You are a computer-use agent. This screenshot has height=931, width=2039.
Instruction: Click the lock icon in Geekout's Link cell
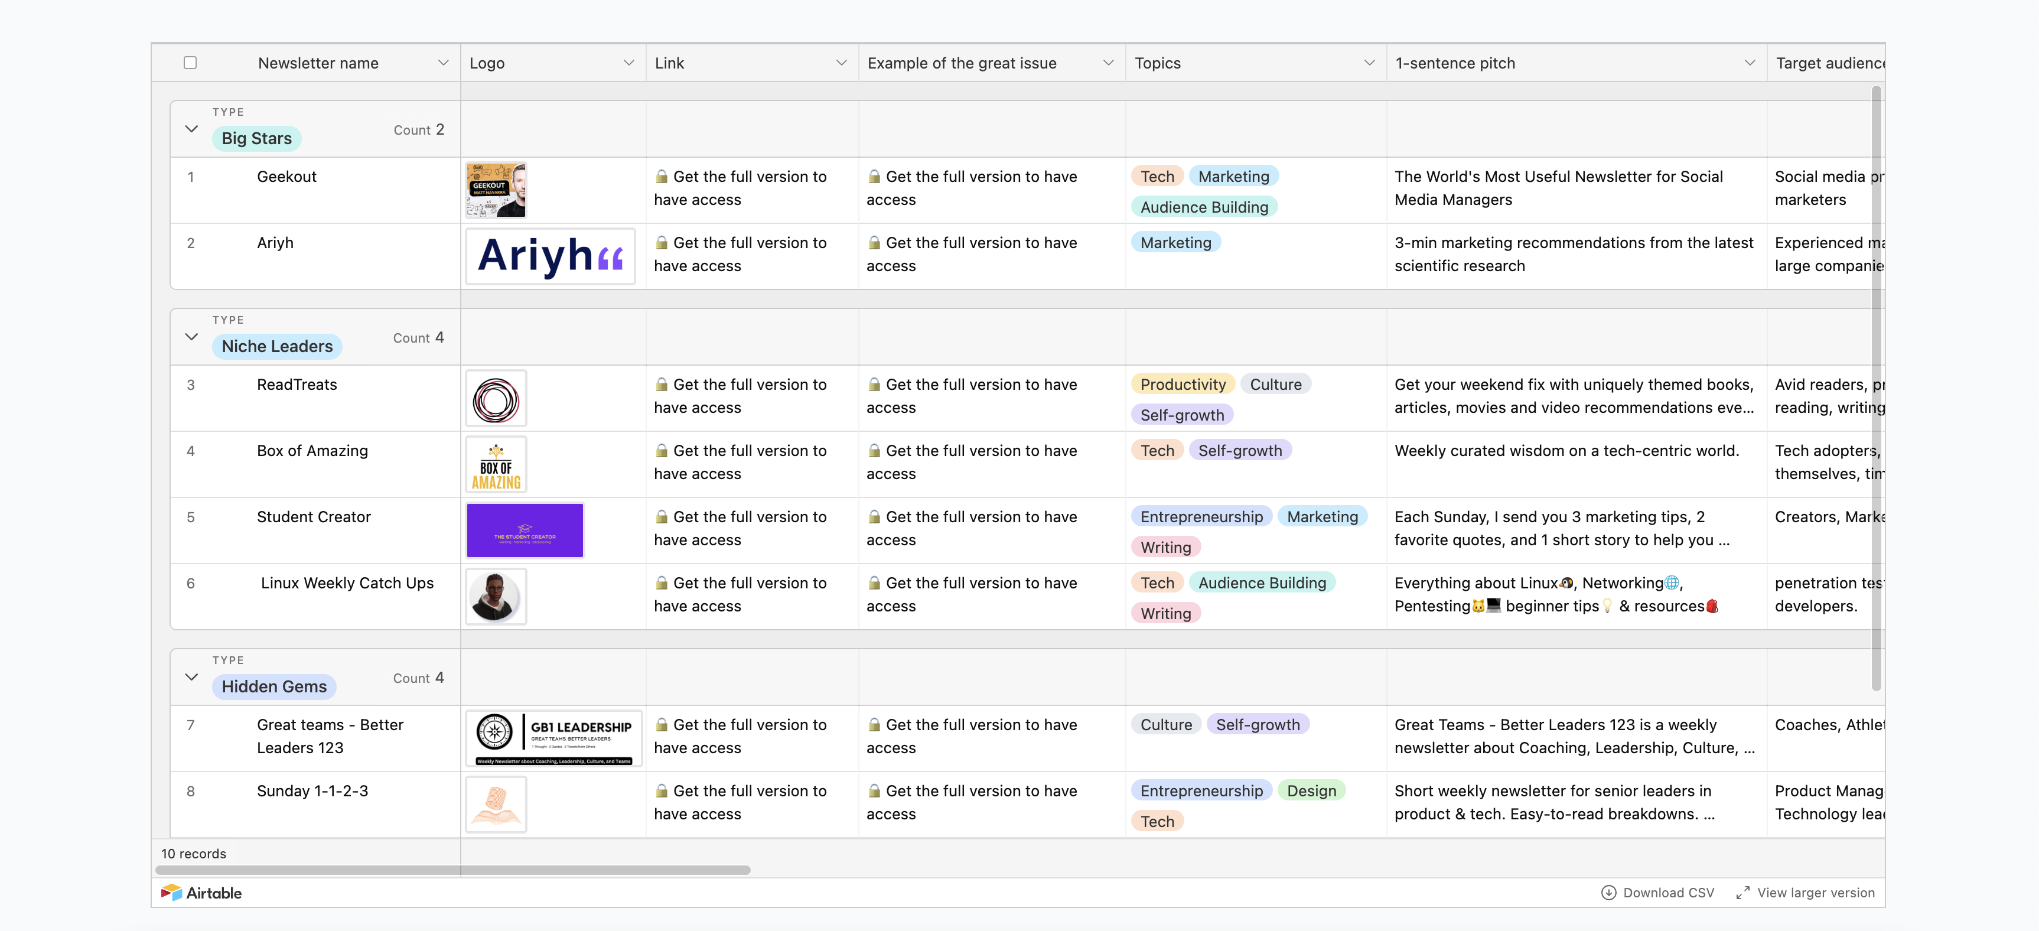coord(662,177)
